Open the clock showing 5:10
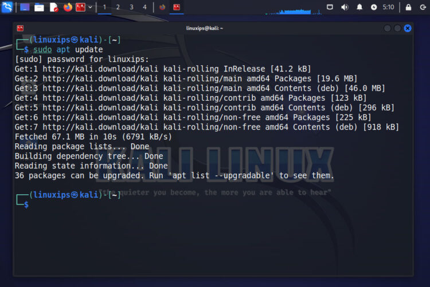The image size is (430, 287). [x=388, y=7]
